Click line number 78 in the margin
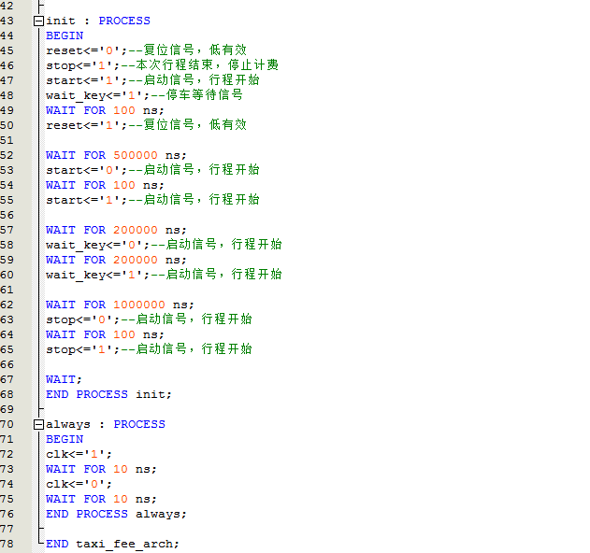This screenshot has height=553, width=590. point(7,545)
